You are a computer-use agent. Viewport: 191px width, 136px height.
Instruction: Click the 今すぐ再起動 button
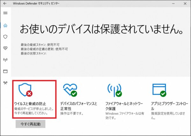pos(31,124)
